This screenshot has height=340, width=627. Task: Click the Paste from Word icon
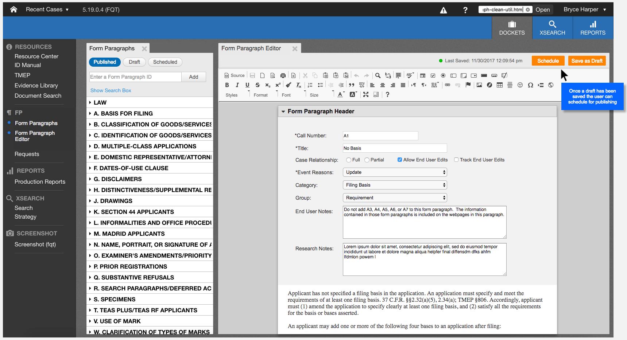pyautogui.click(x=346, y=75)
